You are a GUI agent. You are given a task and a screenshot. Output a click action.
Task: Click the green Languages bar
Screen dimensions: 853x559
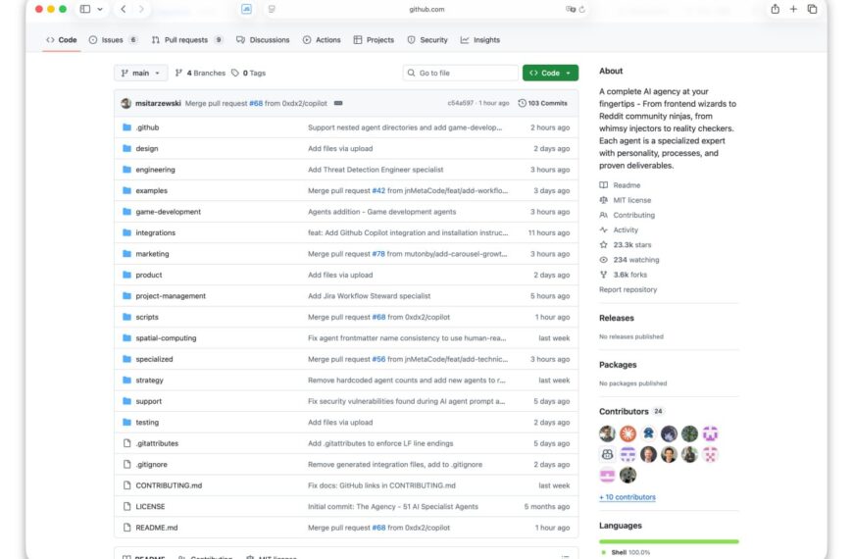669,541
